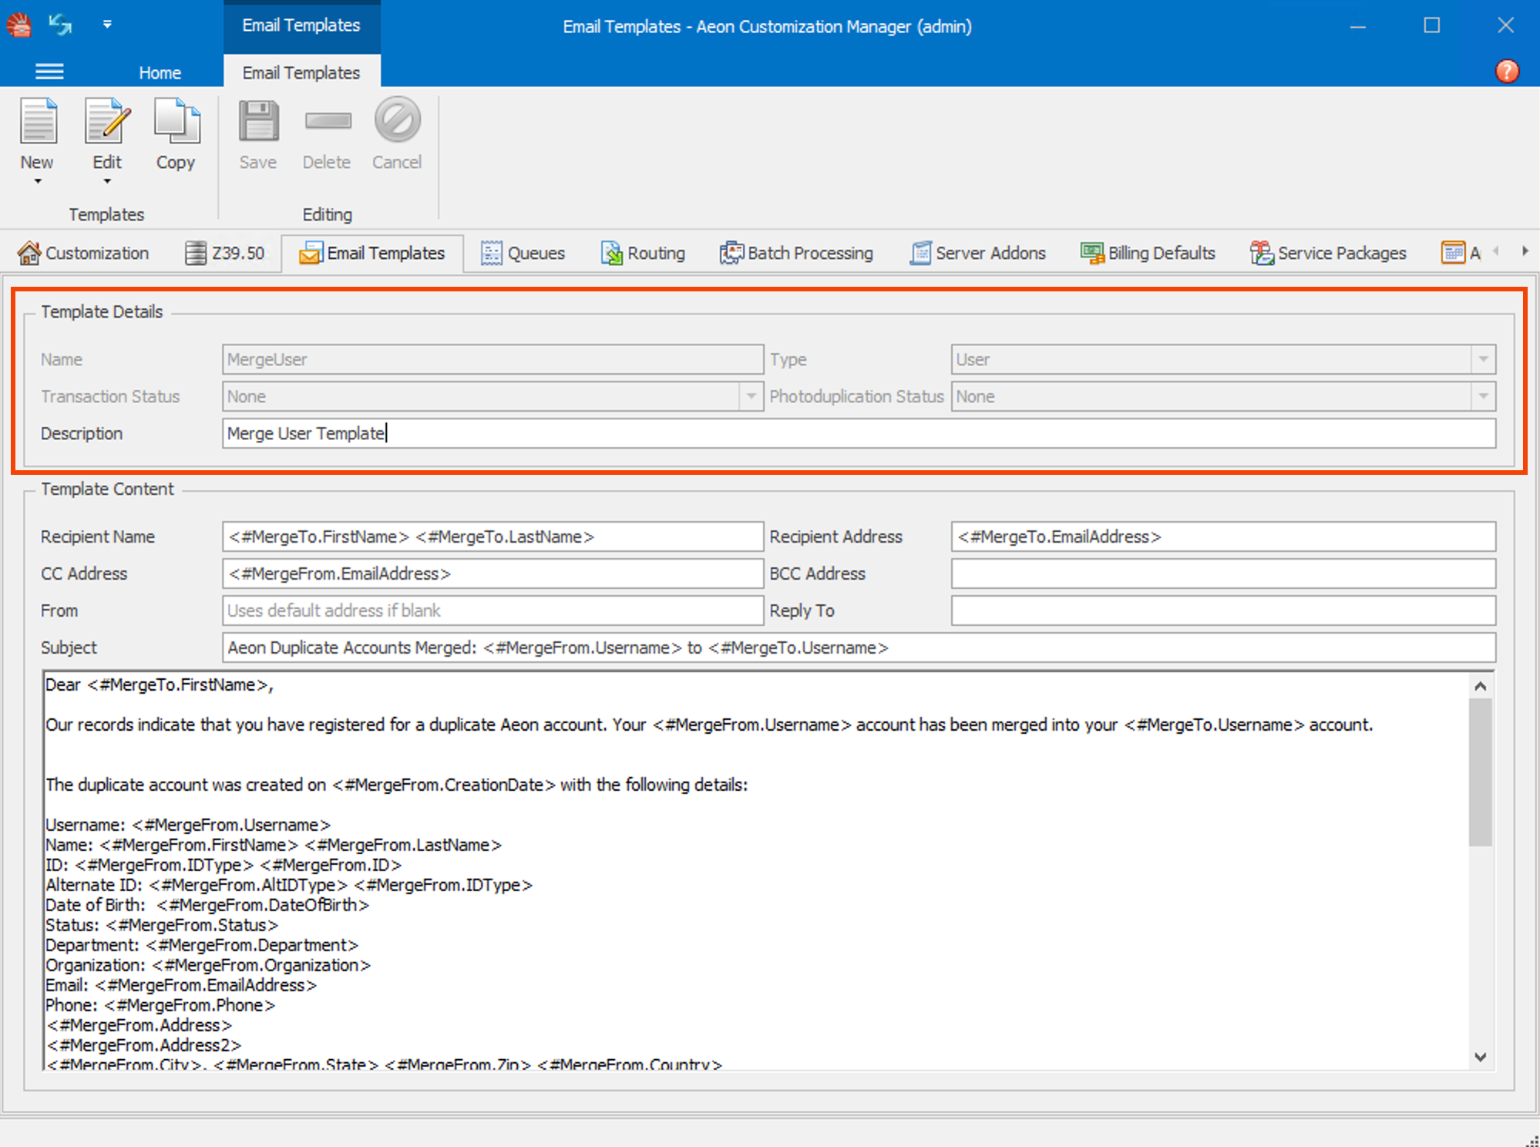Click the right arrow to reveal more tabs
1540x1147 pixels.
click(x=1527, y=251)
